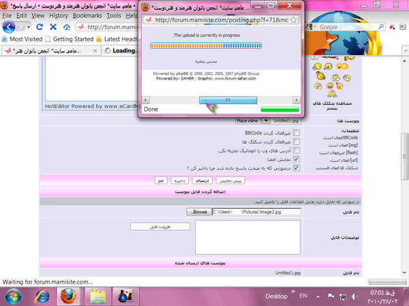The height and width of the screenshot is (306, 409).
Task: Go to the Home page icon
Action: tap(67, 27)
